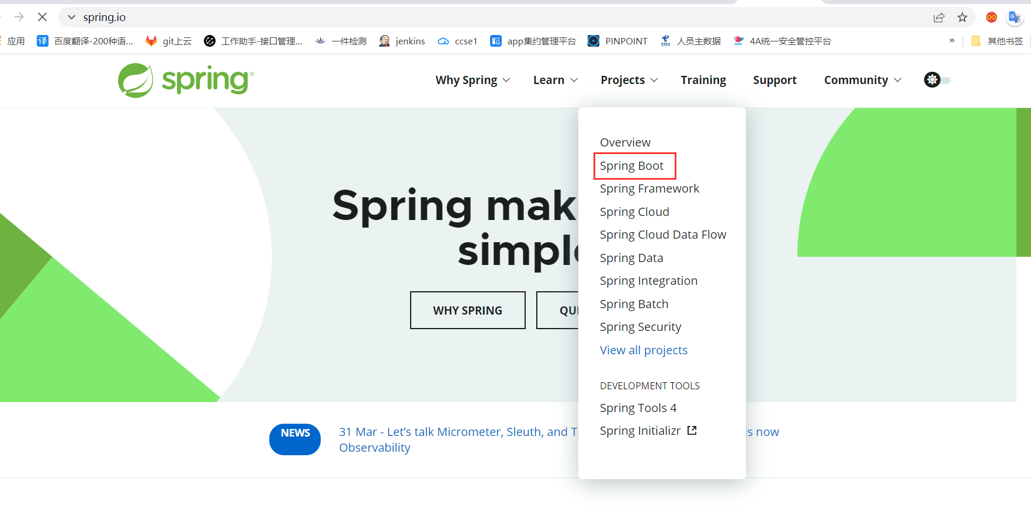1031x527 pixels.
Task: Click the Spring leaf logo
Action: [x=135, y=80]
